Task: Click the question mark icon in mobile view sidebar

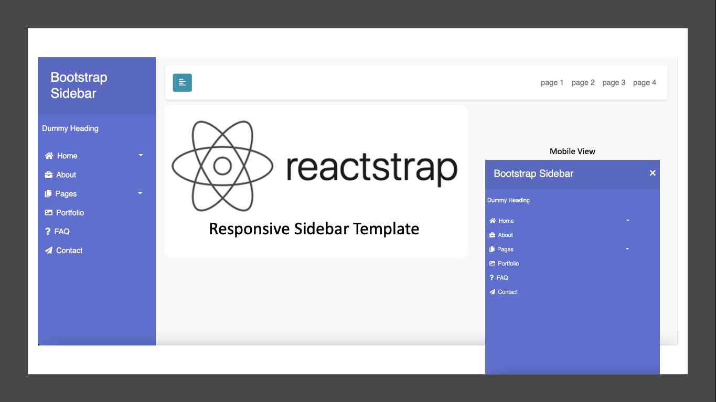Action: pyautogui.click(x=491, y=278)
